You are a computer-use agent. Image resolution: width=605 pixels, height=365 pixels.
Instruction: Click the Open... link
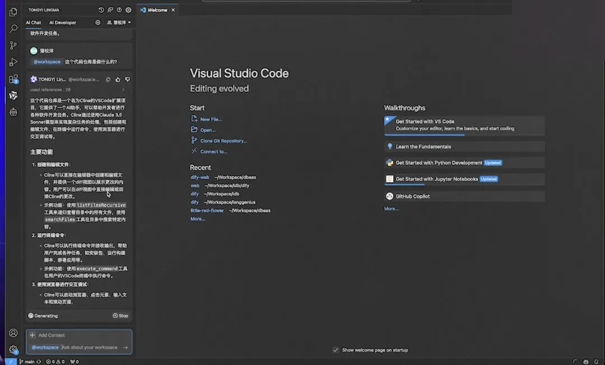coord(208,130)
